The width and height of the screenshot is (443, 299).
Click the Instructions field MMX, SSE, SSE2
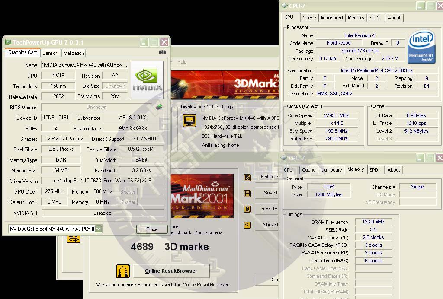377,94
